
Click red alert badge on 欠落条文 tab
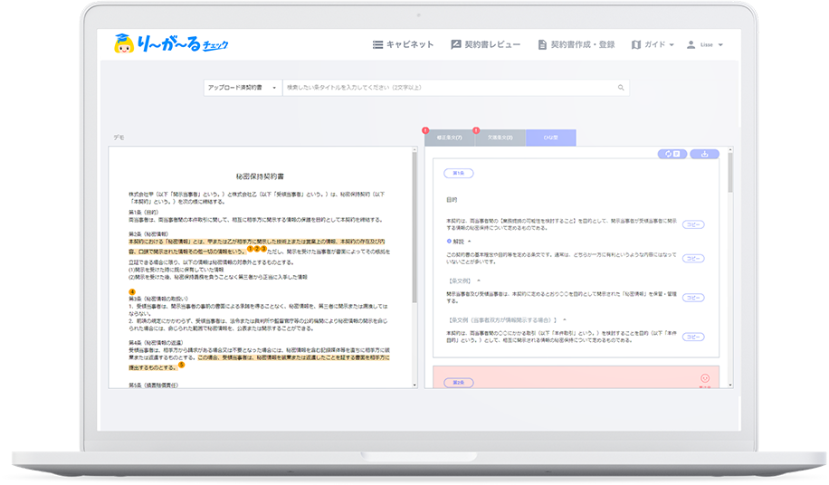pyautogui.click(x=476, y=130)
